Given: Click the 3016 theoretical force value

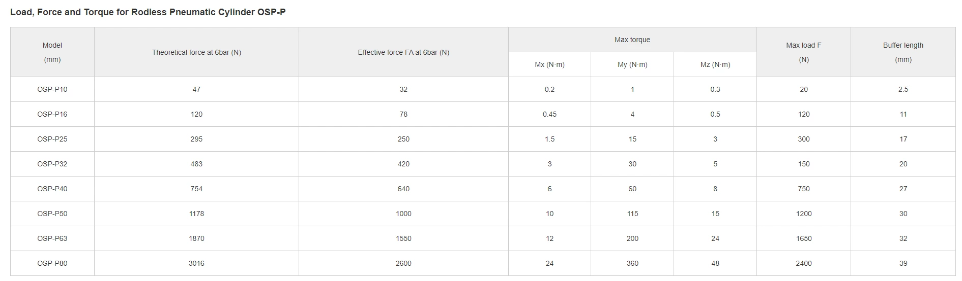Looking at the screenshot, I should 196,263.
